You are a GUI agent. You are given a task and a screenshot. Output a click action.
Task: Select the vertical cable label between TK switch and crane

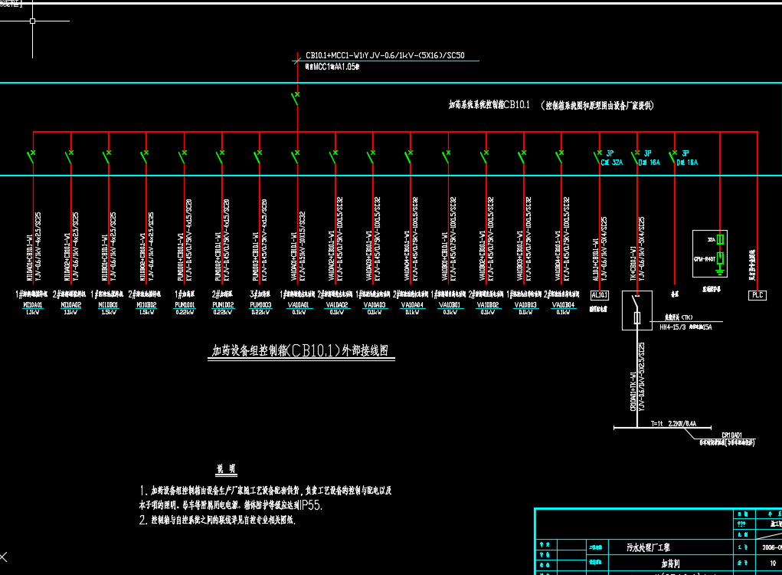637,377
